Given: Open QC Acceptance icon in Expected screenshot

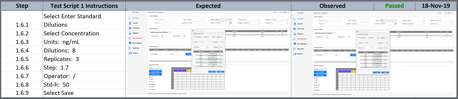Looking at the screenshot, I should click(x=130, y=43).
